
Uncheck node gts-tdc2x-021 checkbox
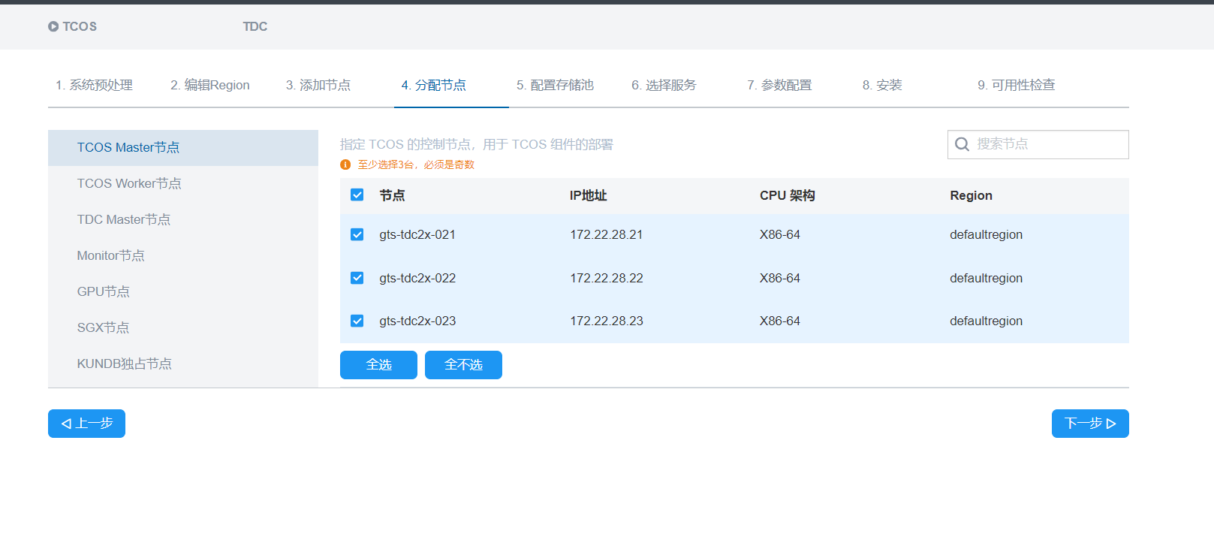[x=357, y=234]
